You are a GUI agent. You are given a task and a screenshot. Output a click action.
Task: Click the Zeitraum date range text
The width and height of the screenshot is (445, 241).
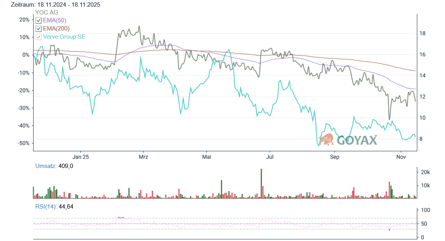pos(55,5)
